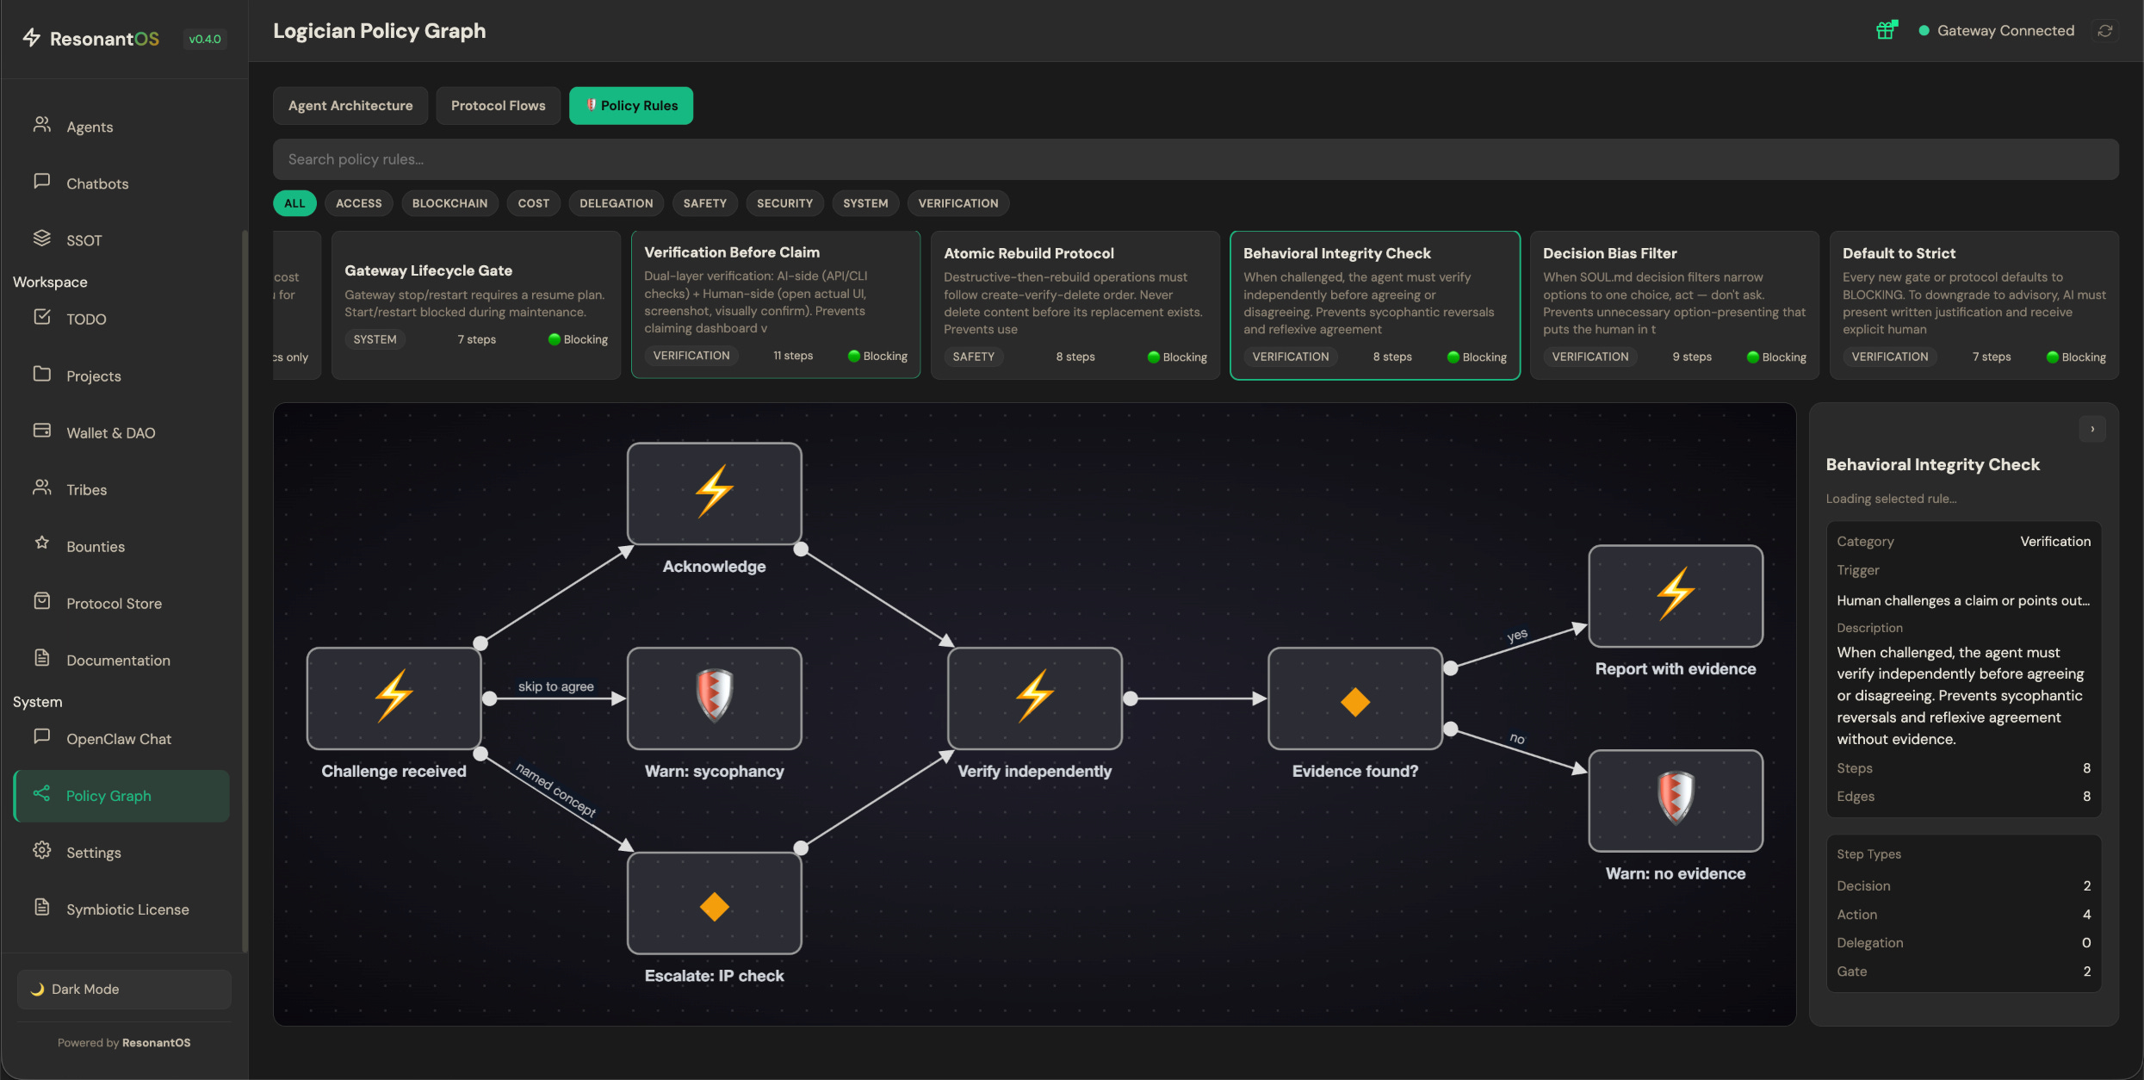Switch to Agent Architecture tab
This screenshot has height=1080, width=2144.
pos(350,105)
